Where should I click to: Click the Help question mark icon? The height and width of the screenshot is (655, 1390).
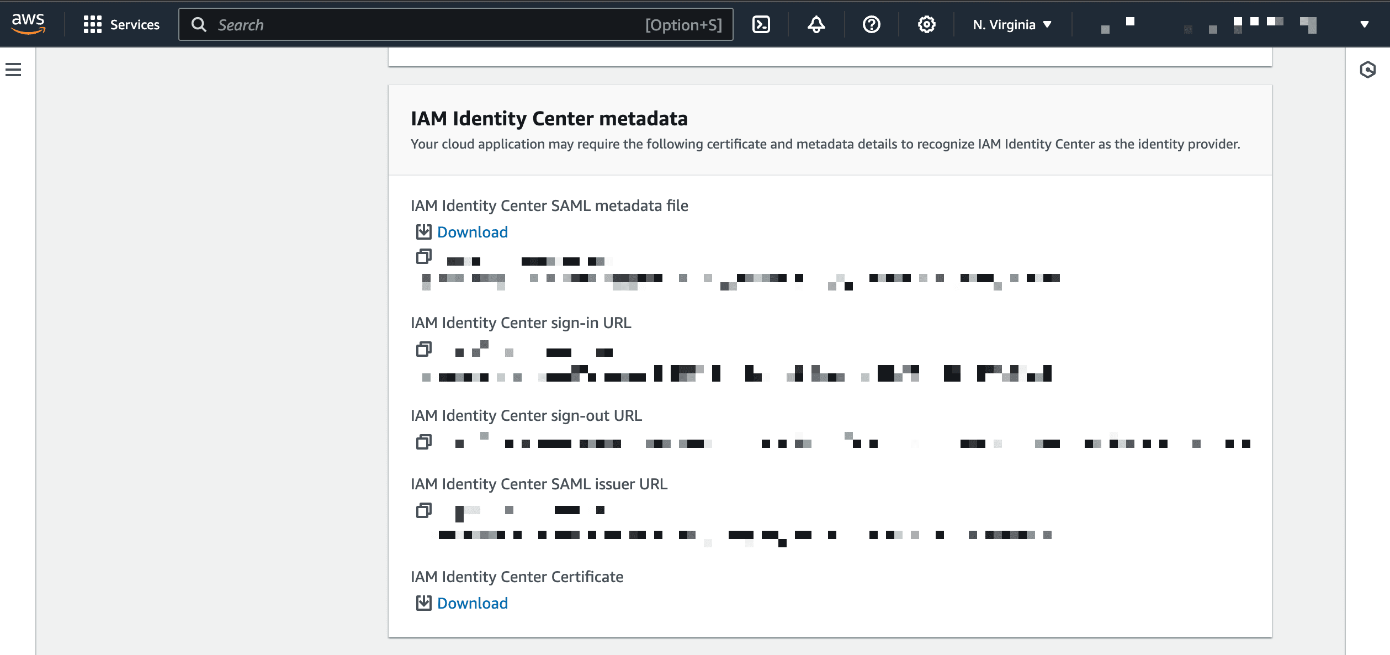click(872, 24)
